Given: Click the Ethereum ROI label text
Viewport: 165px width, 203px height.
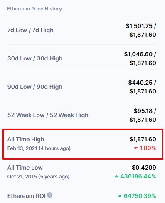Looking at the screenshot, I should point(26,196).
